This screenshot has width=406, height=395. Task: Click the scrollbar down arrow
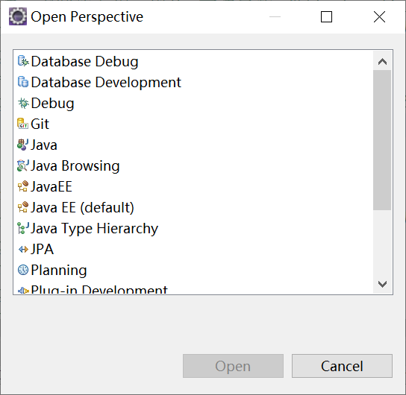382,284
